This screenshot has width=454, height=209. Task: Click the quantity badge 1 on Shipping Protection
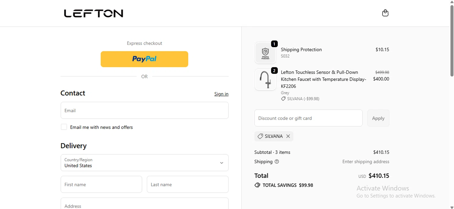tap(274, 44)
